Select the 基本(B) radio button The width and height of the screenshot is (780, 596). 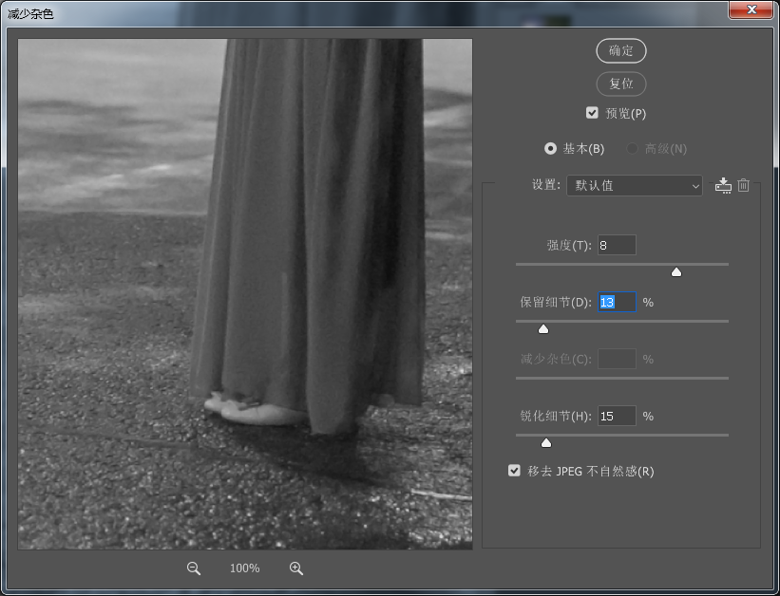click(x=550, y=149)
